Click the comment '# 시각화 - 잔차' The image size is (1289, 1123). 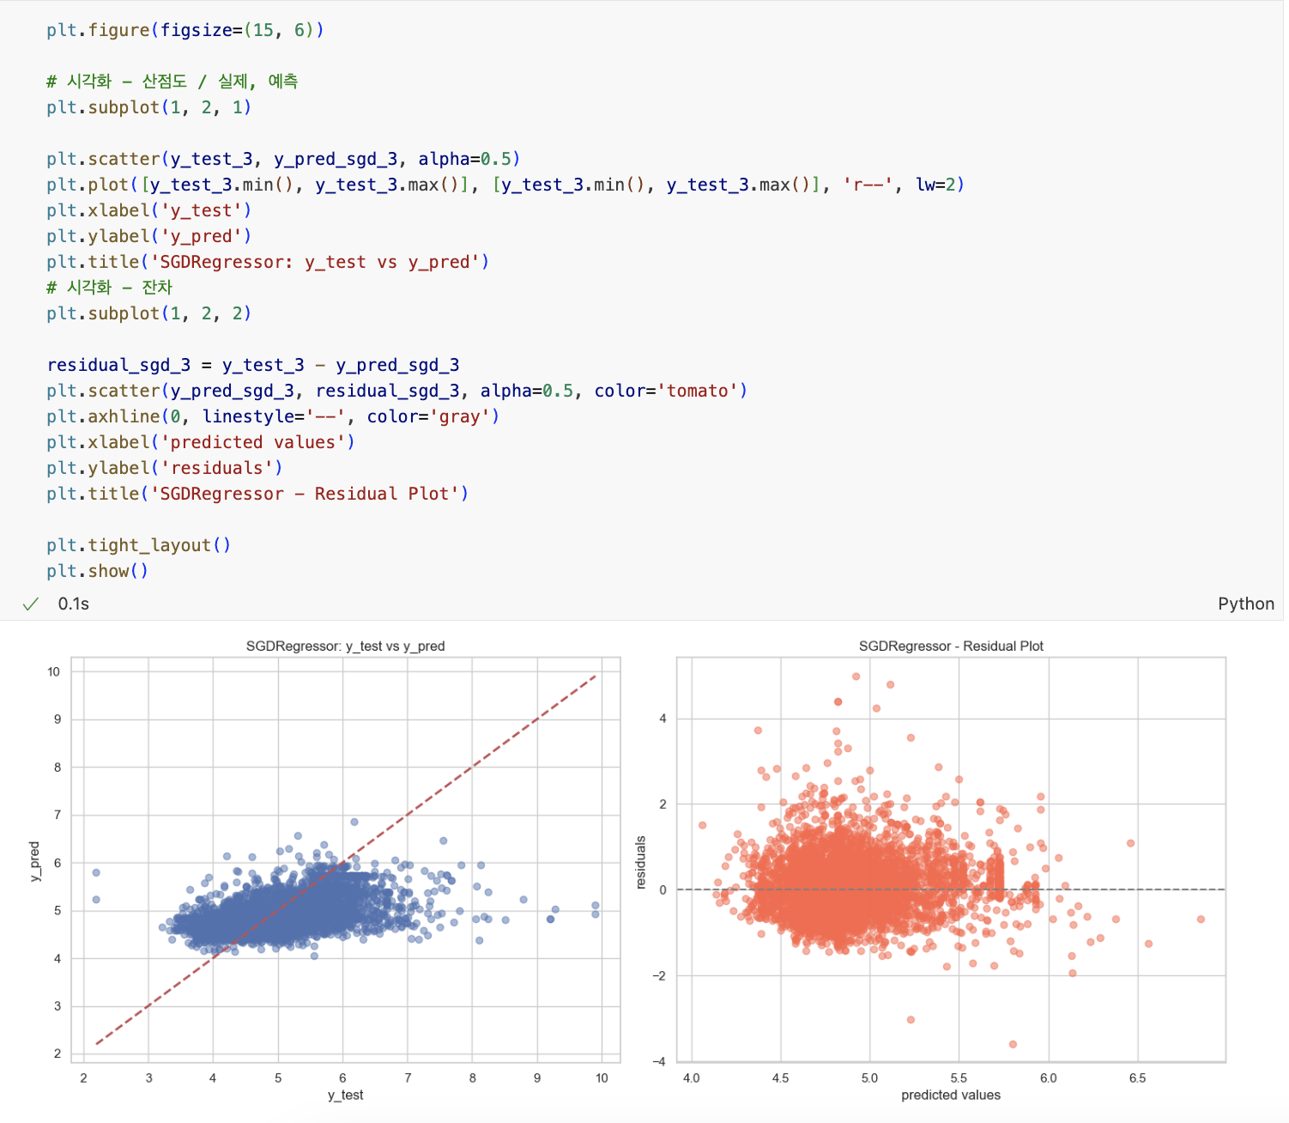[x=110, y=288]
